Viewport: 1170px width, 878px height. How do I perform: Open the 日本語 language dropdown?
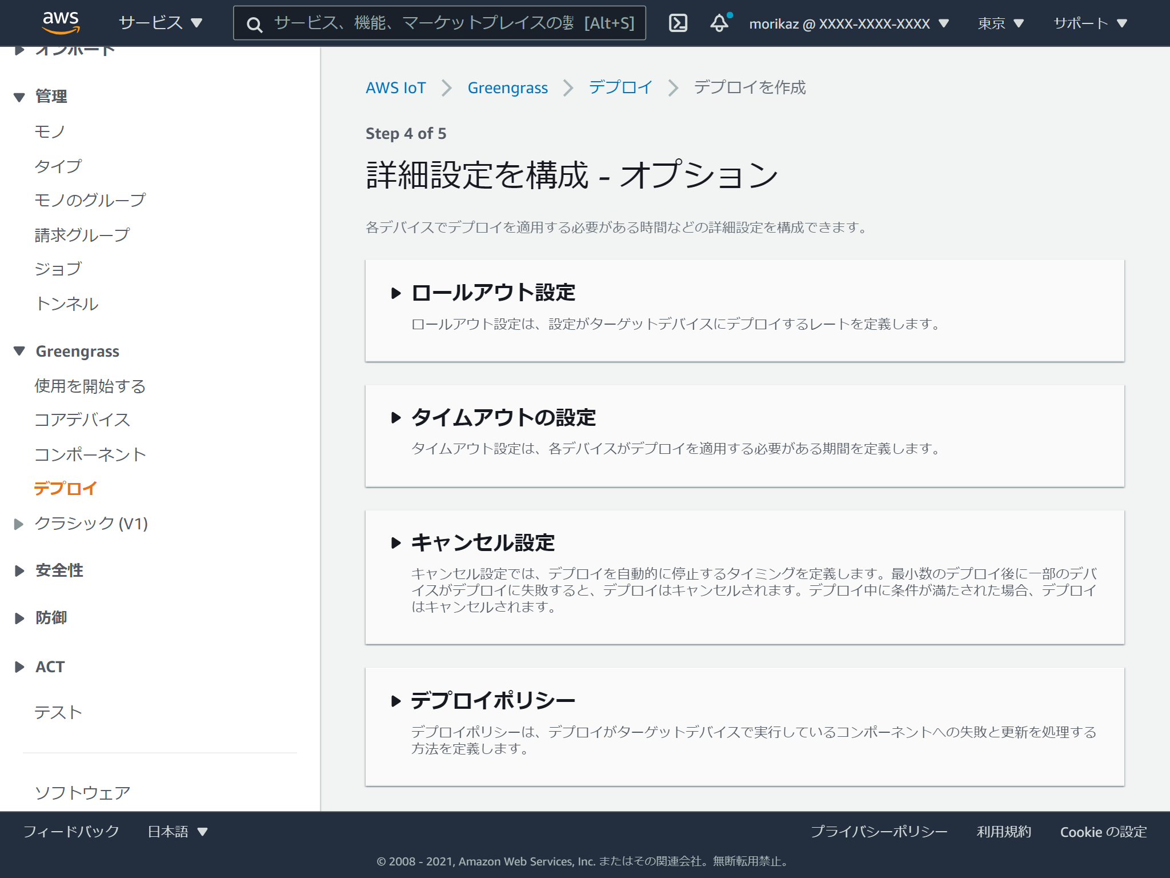point(177,832)
